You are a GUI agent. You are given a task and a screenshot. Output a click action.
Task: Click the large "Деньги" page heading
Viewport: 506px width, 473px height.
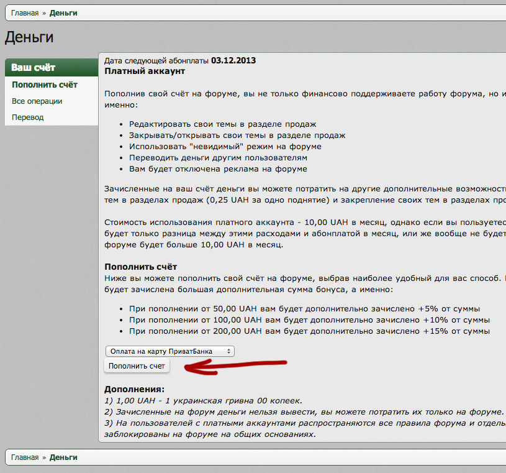[29, 37]
